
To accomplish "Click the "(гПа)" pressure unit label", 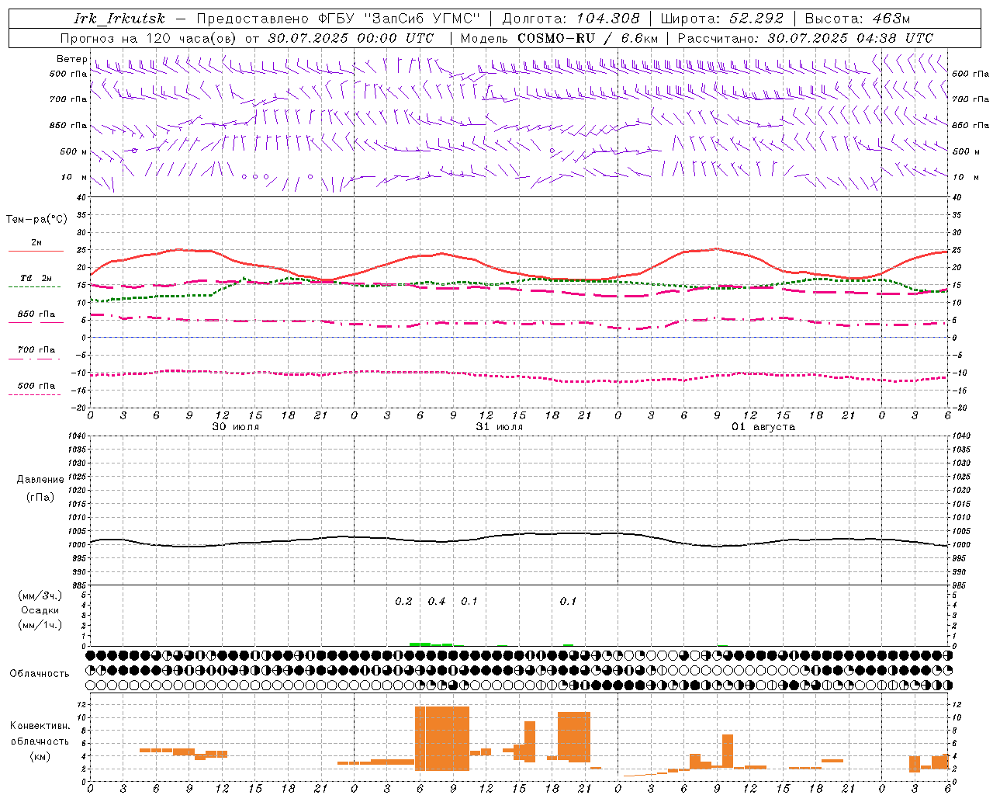I will tap(40, 498).
